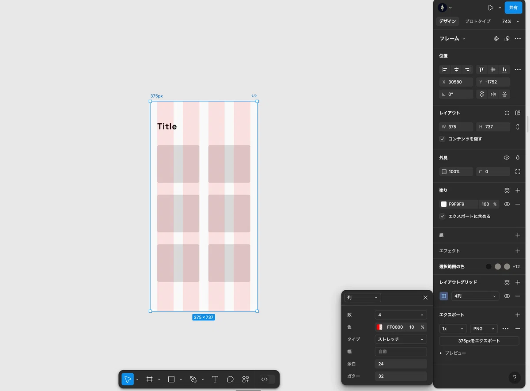
Task: Expand the プレビュー disclosure triangle
Action: (x=440, y=353)
